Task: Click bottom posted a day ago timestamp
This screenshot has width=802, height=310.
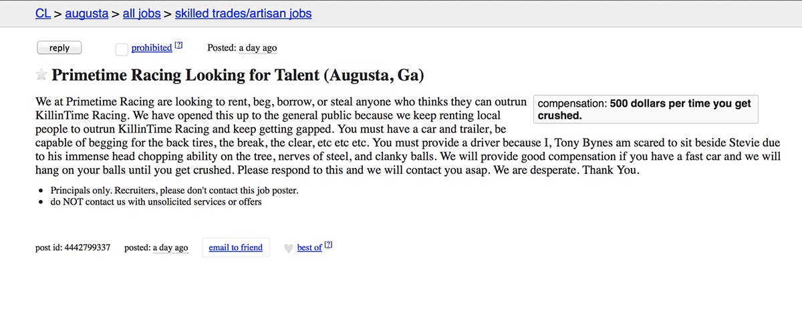Action: click(x=170, y=247)
